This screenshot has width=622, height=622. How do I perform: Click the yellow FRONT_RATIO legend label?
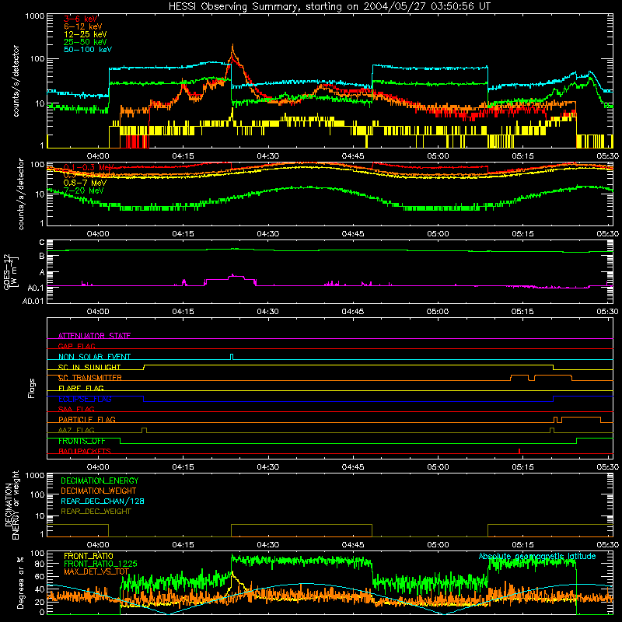click(x=89, y=556)
